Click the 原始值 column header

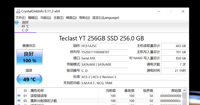point(168,91)
